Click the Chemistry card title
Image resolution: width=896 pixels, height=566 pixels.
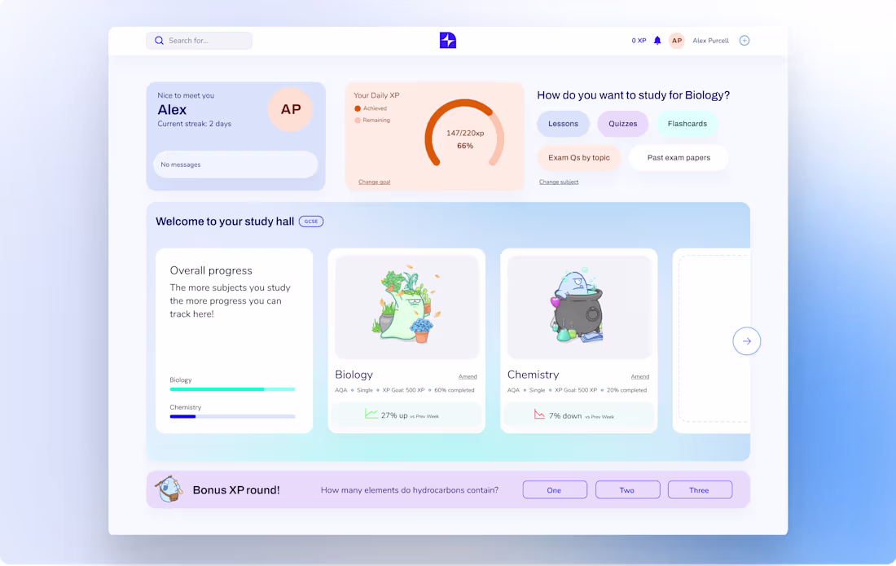[534, 375]
